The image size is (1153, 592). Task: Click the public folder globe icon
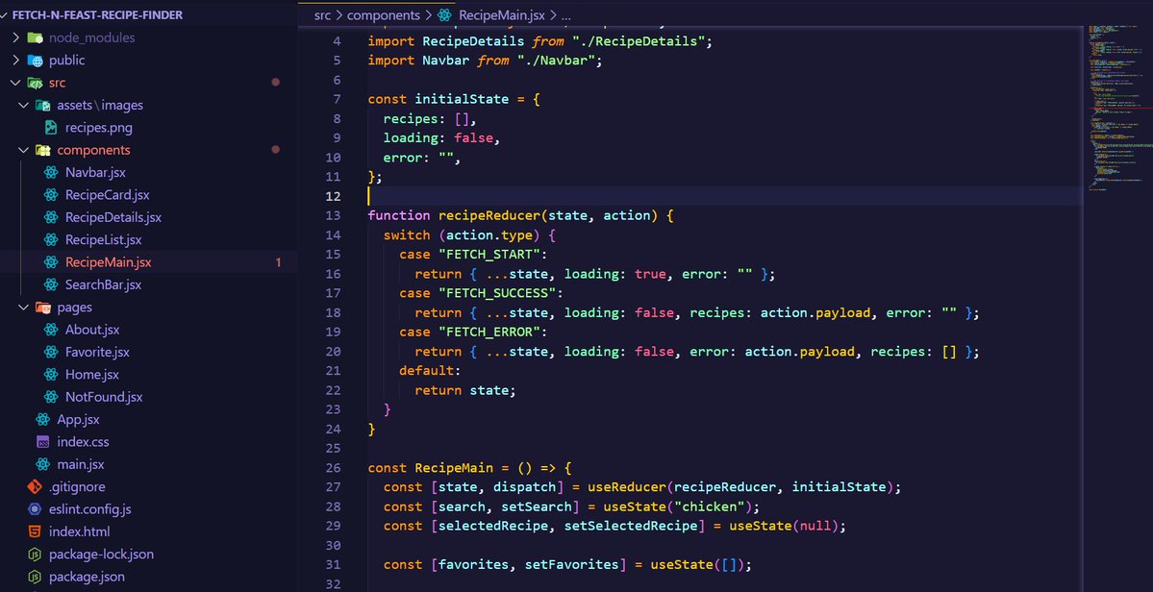point(35,61)
